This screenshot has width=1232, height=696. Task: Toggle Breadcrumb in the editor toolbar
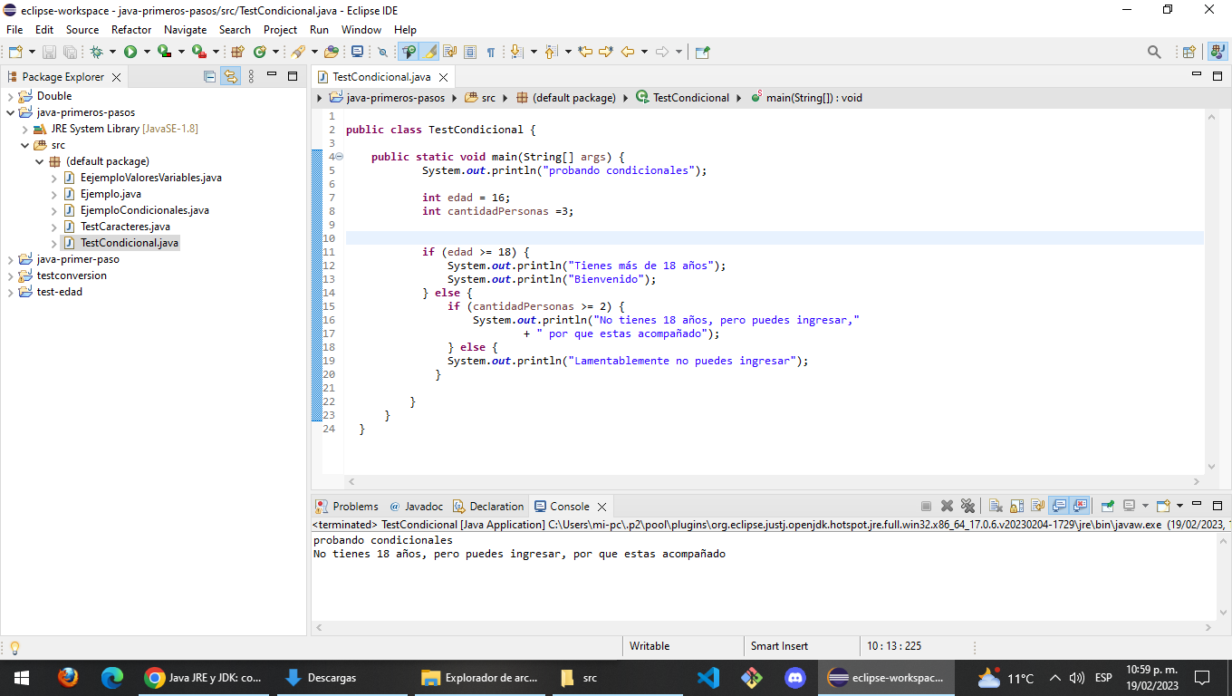coord(409,53)
